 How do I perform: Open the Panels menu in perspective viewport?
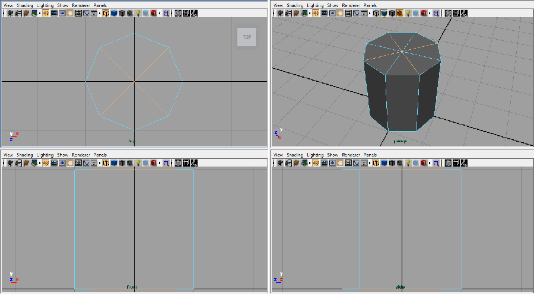click(370, 5)
